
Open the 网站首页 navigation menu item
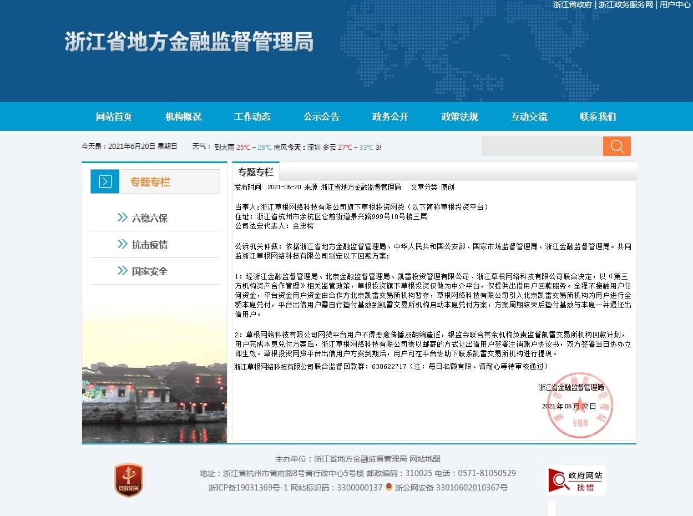tap(114, 117)
